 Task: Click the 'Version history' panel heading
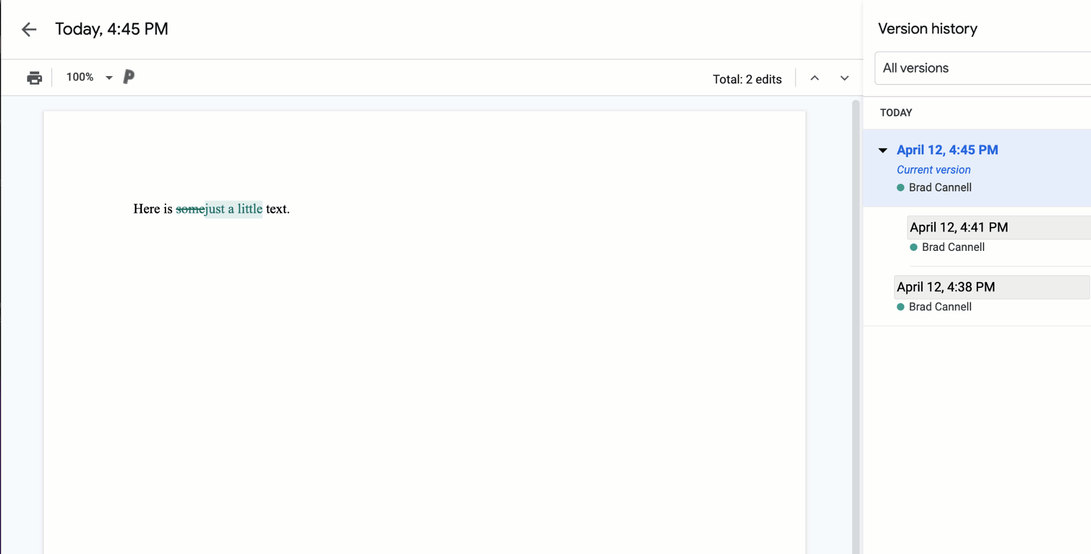point(927,29)
